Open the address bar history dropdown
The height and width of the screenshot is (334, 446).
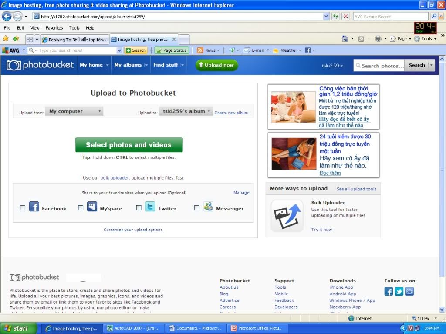(x=326, y=17)
